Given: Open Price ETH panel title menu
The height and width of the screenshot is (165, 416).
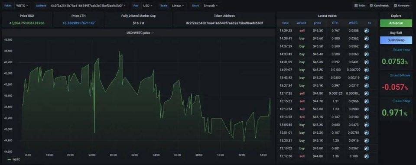Looking at the screenshot, I should coord(78,16).
